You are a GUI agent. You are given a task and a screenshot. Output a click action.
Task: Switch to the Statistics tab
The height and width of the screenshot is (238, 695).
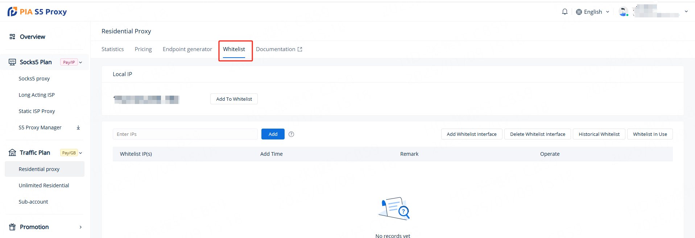(112, 49)
